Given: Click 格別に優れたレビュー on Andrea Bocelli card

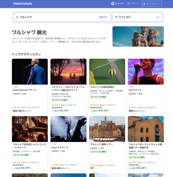Looking at the screenshot, I should (x=23, y=111).
